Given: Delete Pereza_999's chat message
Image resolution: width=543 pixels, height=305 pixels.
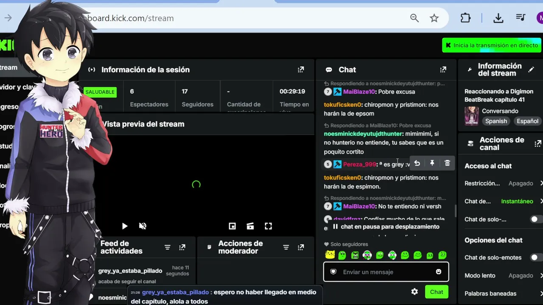Looking at the screenshot, I should point(447,163).
